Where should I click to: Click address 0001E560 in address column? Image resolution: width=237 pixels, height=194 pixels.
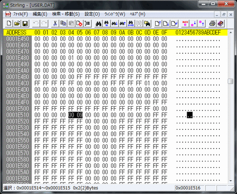click(17, 147)
